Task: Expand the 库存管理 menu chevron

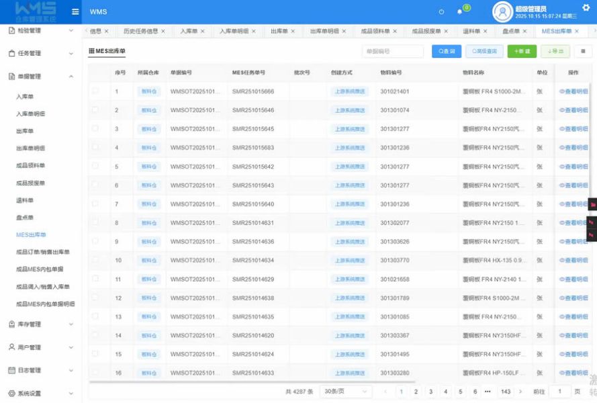Action: (x=71, y=324)
